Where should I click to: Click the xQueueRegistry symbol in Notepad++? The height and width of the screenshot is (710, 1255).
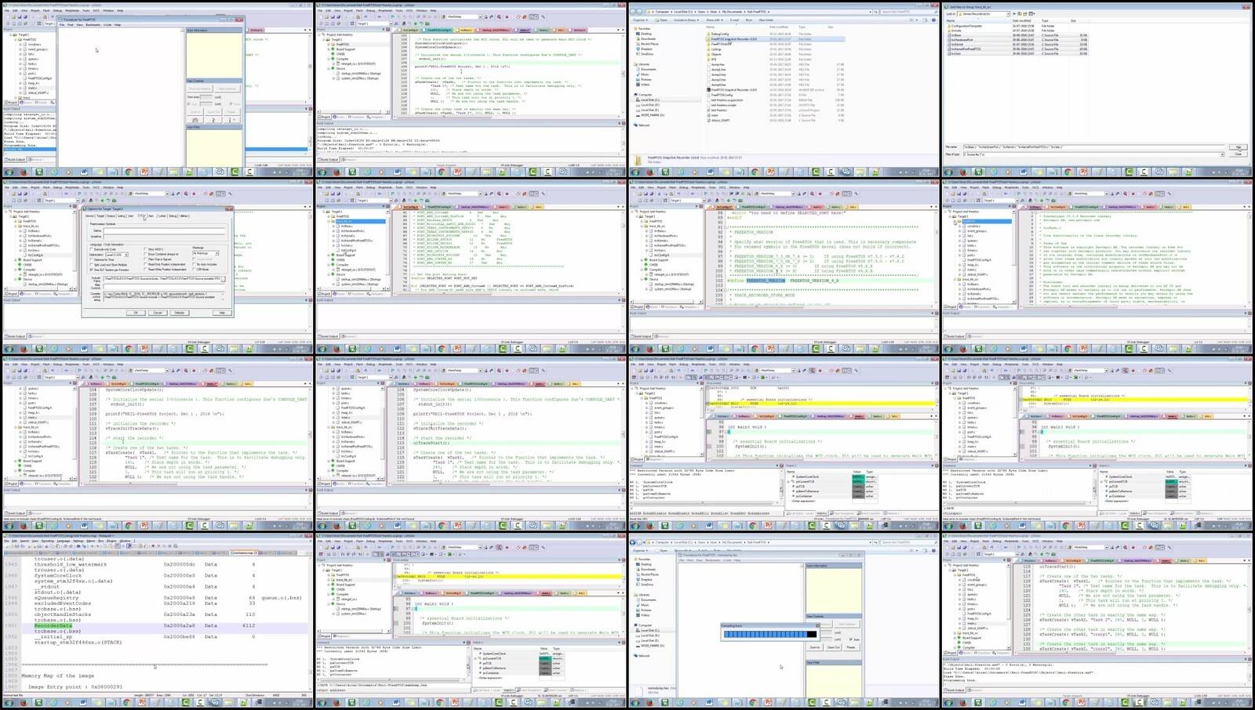click(56, 597)
